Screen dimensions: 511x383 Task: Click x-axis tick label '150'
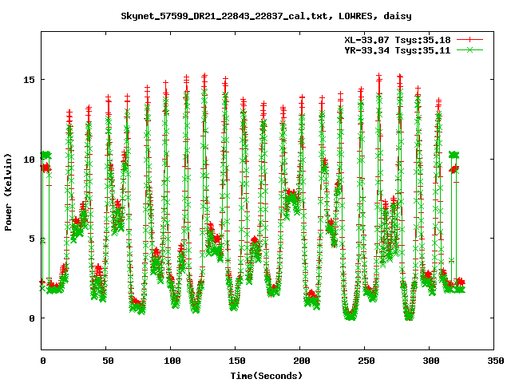pos(236,361)
